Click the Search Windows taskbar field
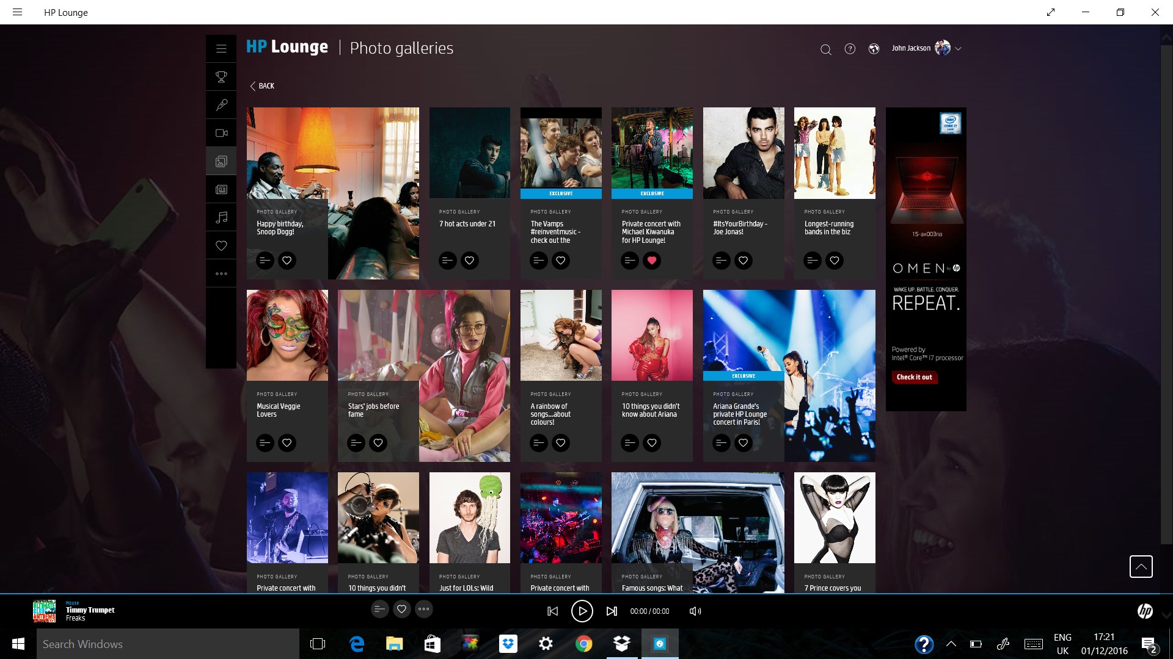 click(168, 644)
